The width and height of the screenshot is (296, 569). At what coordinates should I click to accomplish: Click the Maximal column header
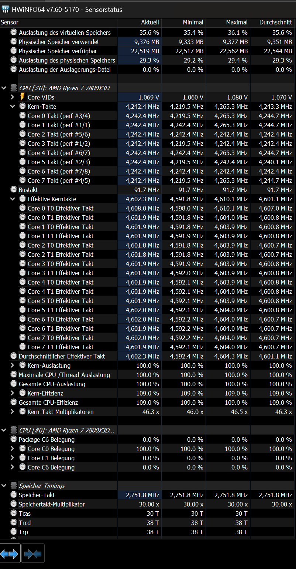[x=228, y=23]
